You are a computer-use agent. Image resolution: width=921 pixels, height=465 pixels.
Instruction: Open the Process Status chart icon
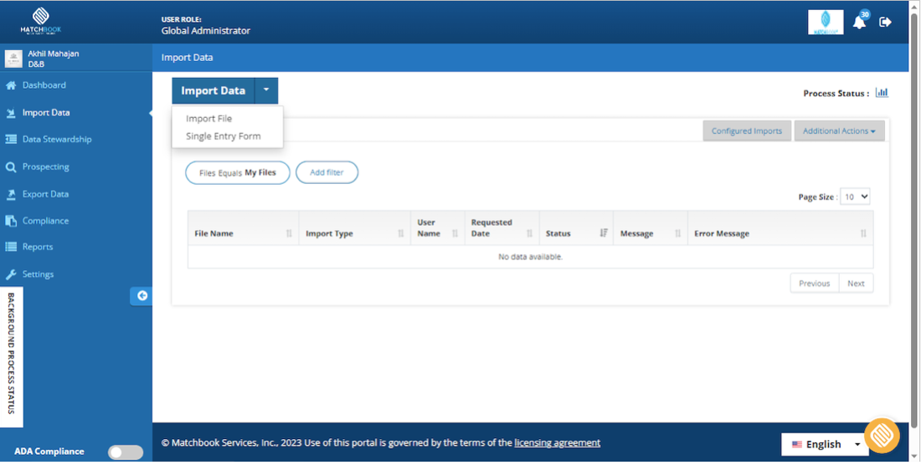882,93
